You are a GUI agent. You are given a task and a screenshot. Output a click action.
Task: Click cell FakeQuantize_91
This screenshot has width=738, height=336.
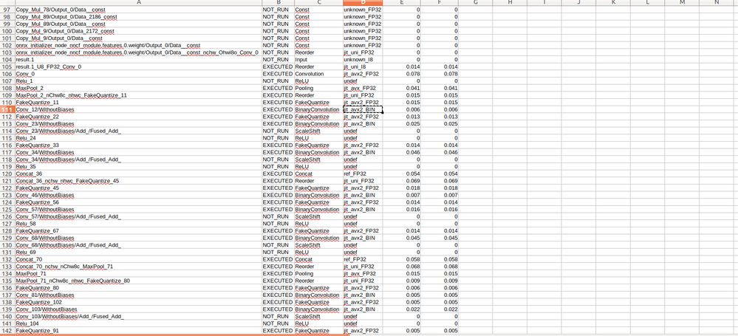tap(138, 331)
